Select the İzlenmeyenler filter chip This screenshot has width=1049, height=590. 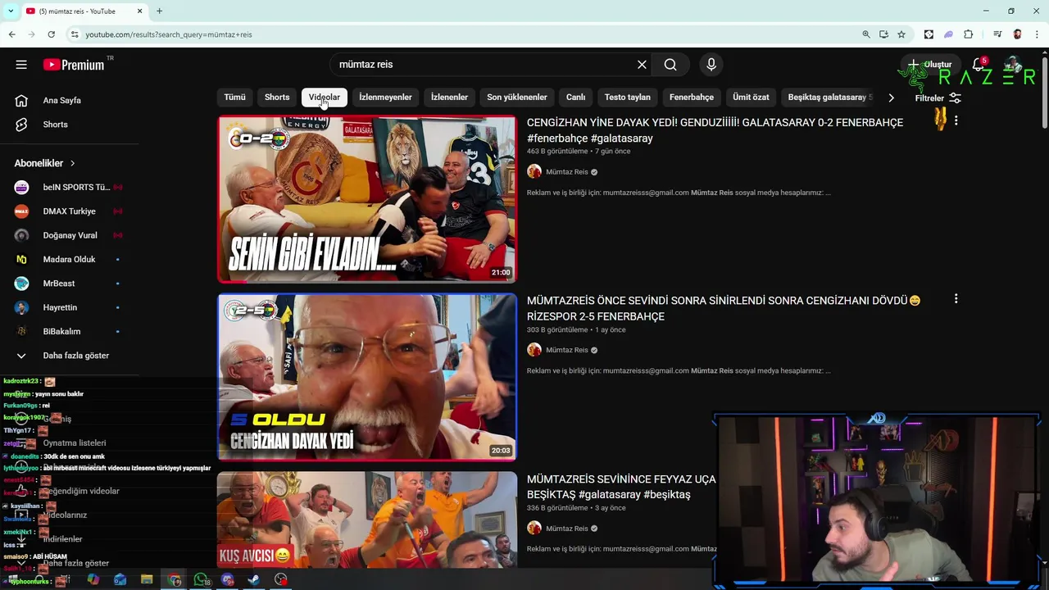(385, 98)
